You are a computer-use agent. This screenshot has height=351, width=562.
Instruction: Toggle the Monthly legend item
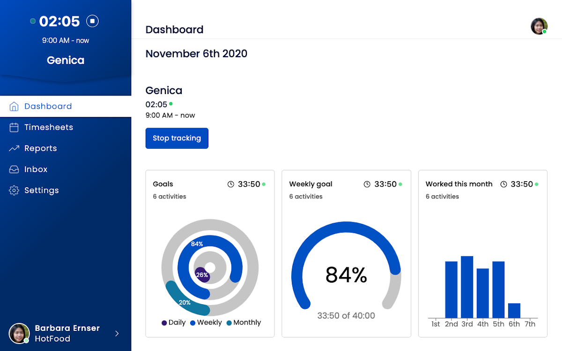(244, 322)
